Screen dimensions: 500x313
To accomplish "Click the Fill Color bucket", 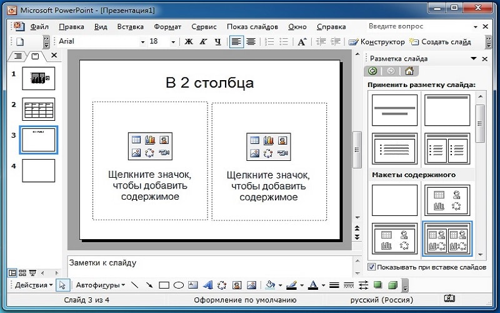I will click(x=270, y=285).
